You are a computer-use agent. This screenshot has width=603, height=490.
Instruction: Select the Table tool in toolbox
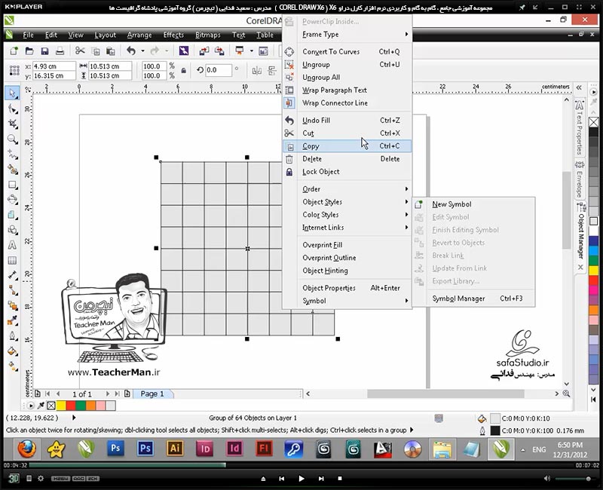coord(12,260)
